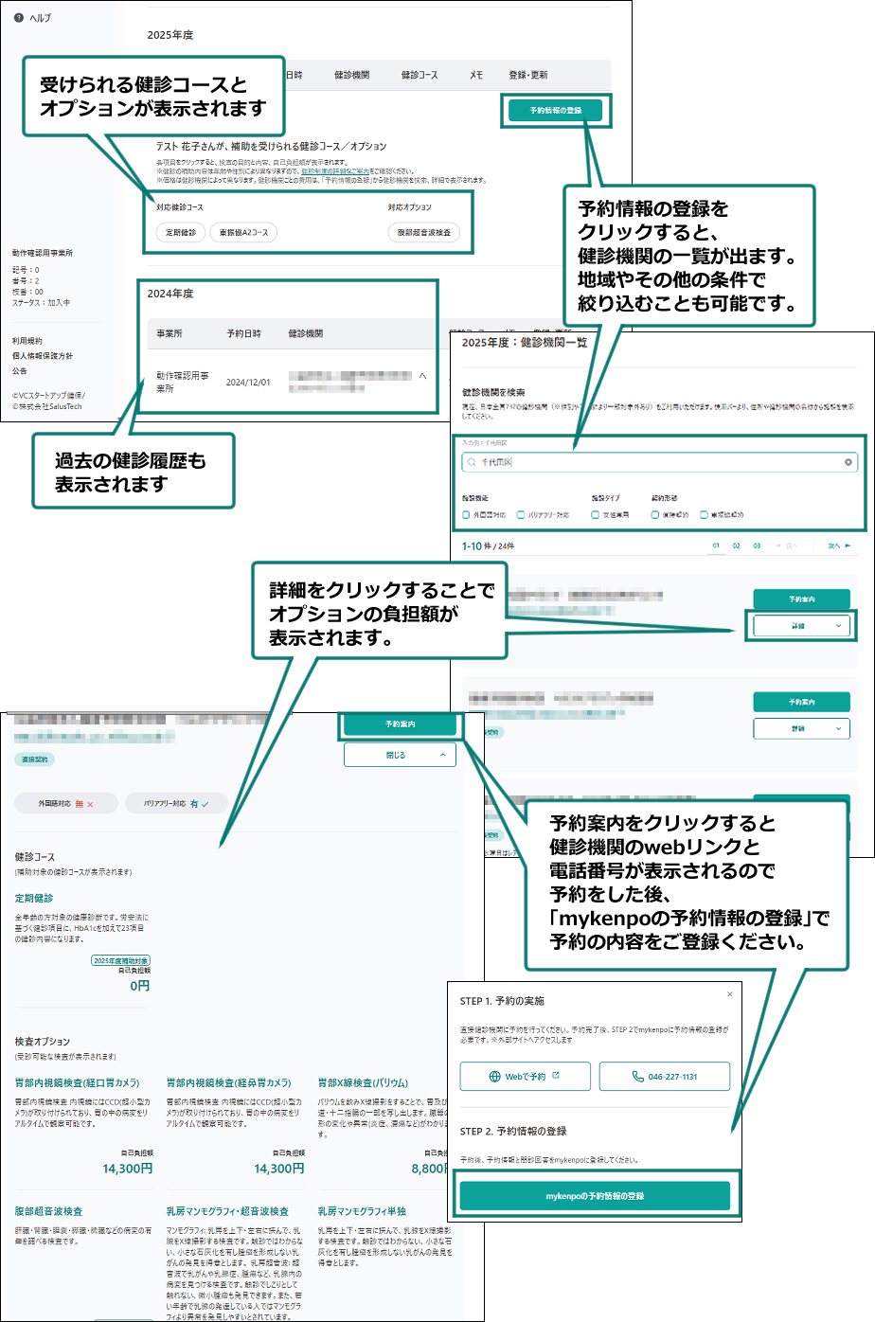875x1322 pixels.
Task: Collapse the 2024/12/01 history row chevron
Action: click(422, 376)
